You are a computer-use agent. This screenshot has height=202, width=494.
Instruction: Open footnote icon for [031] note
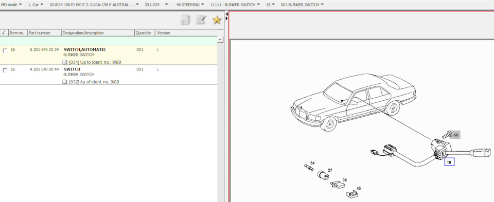[x=65, y=62]
